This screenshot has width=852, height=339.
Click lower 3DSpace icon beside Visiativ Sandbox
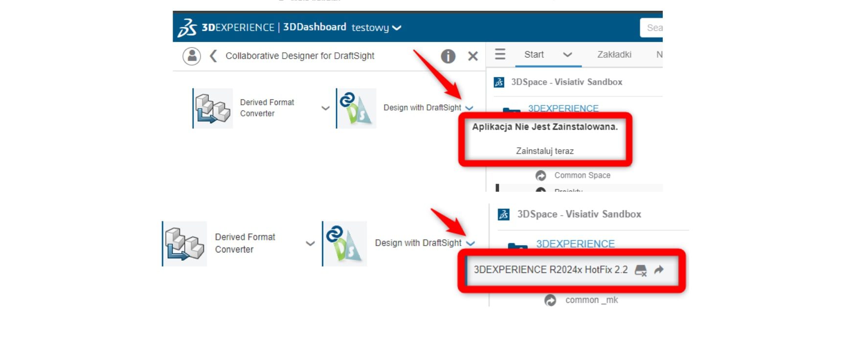tap(504, 214)
